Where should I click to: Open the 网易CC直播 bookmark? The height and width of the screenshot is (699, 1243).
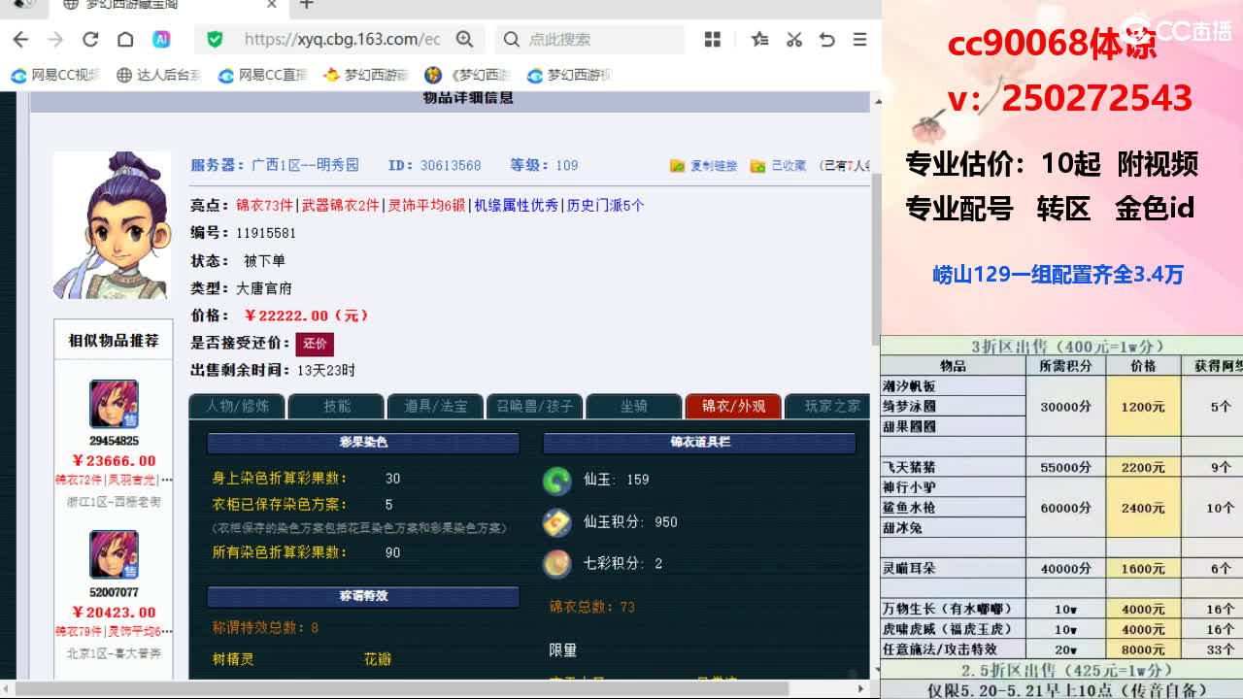click(263, 75)
